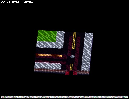Click the "// VOXATRON LEVEL" title text

click(x=17, y=2)
